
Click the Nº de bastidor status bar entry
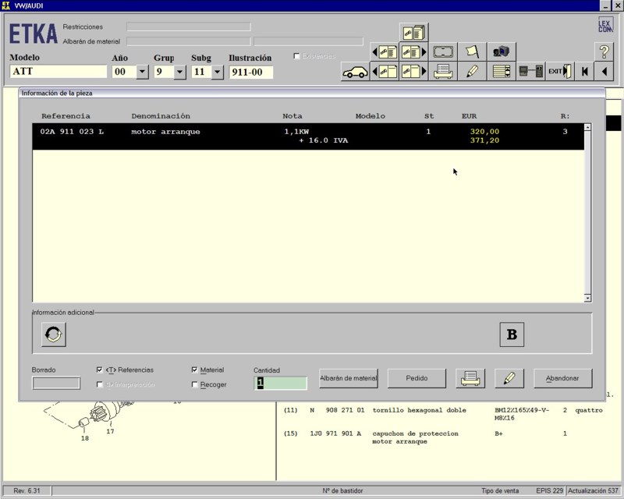[x=342, y=490]
